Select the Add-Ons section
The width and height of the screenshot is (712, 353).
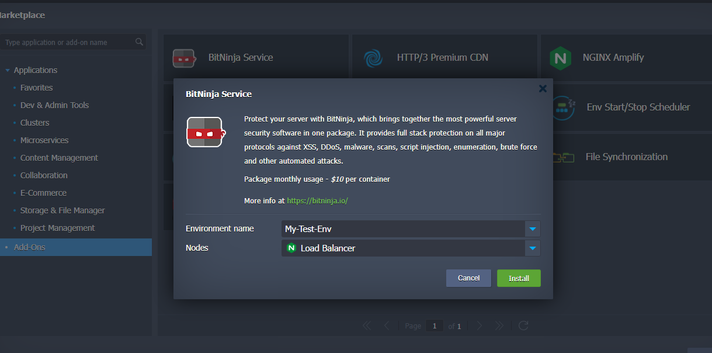point(76,247)
